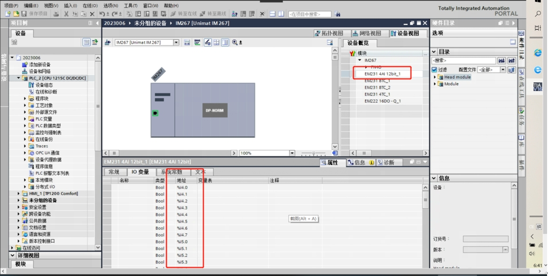Switch to the 常规 properties tab
548x276 pixels.
tap(114, 172)
